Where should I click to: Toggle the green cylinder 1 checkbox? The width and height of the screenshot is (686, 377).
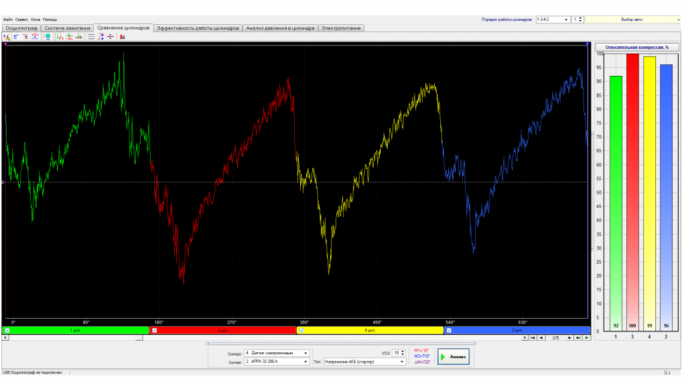click(7, 331)
